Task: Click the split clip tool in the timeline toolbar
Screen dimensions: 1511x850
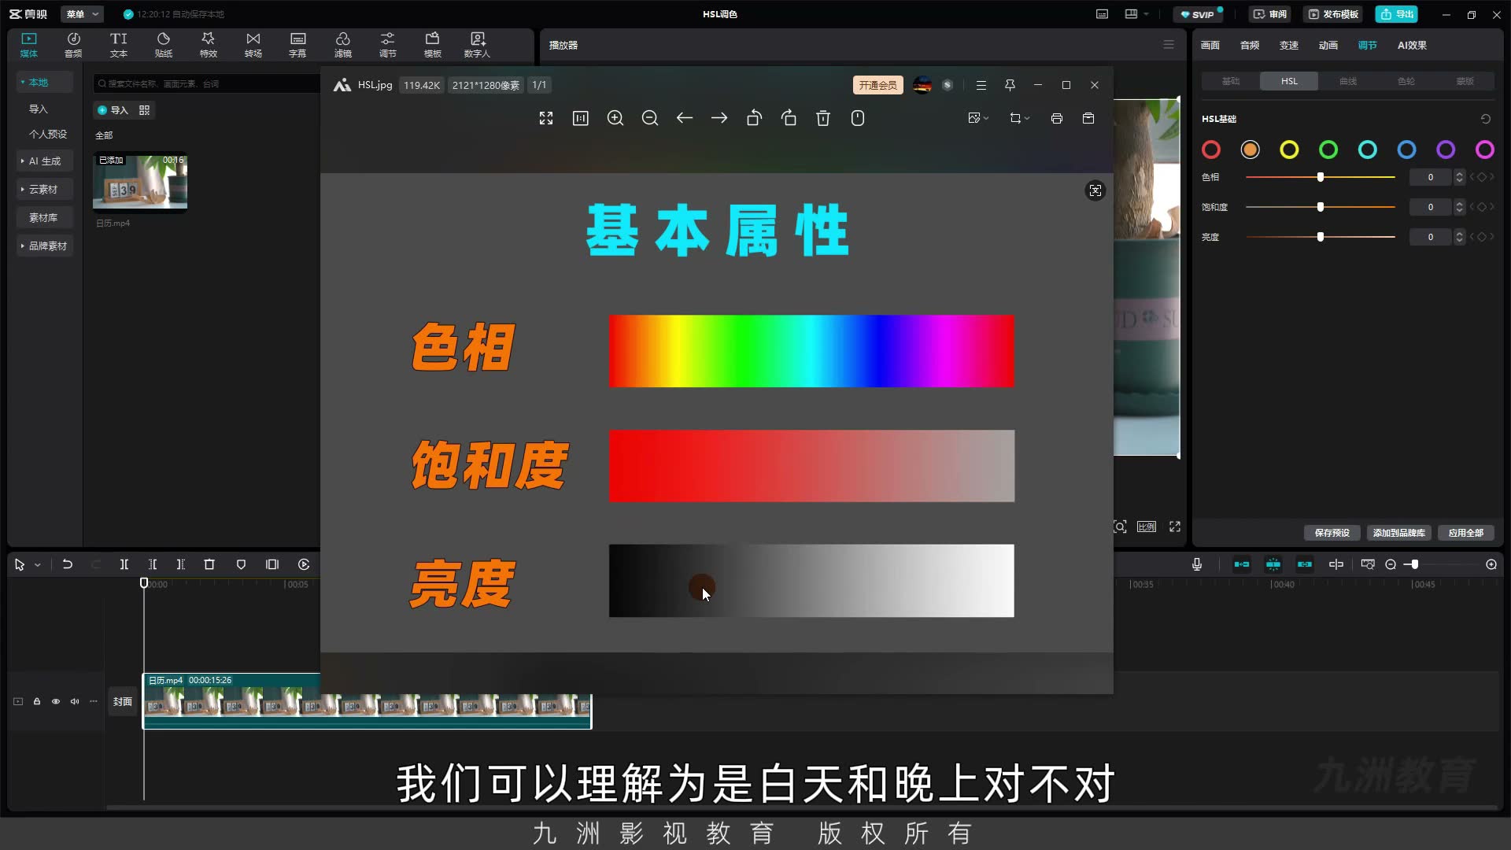Action: point(124,564)
